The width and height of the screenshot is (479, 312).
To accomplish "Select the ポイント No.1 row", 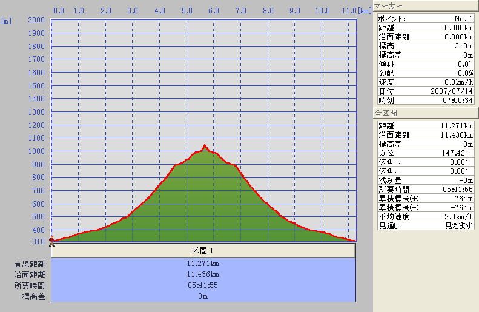I will pos(426,19).
